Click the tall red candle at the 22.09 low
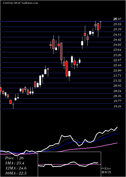The width and height of the screenshot is (126, 177). click(67, 69)
